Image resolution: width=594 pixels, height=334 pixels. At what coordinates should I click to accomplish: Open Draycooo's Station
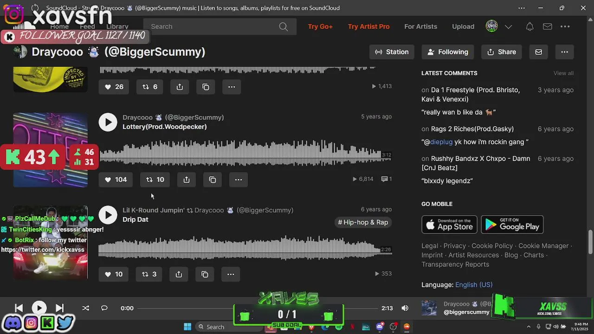pos(392,52)
